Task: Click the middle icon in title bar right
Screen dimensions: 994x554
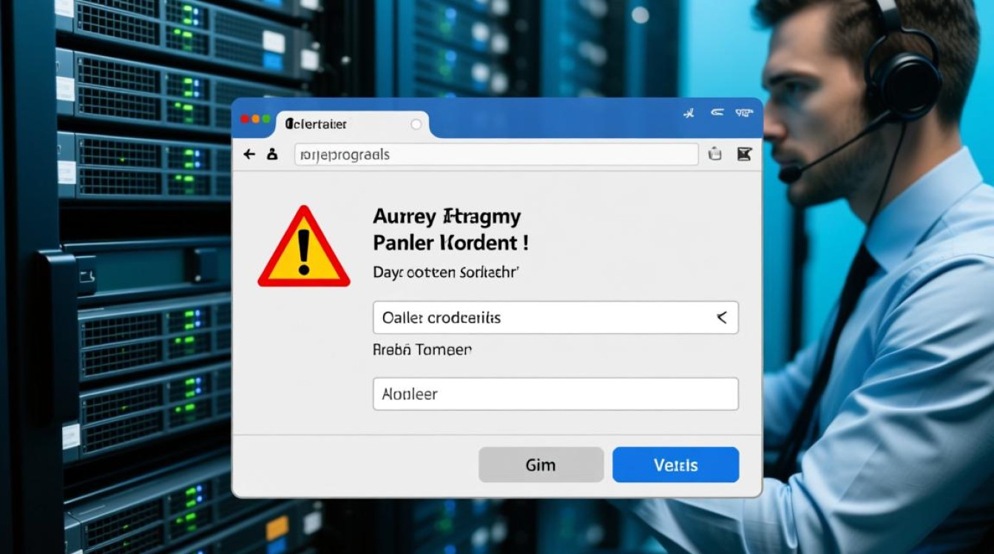Action: [x=716, y=113]
